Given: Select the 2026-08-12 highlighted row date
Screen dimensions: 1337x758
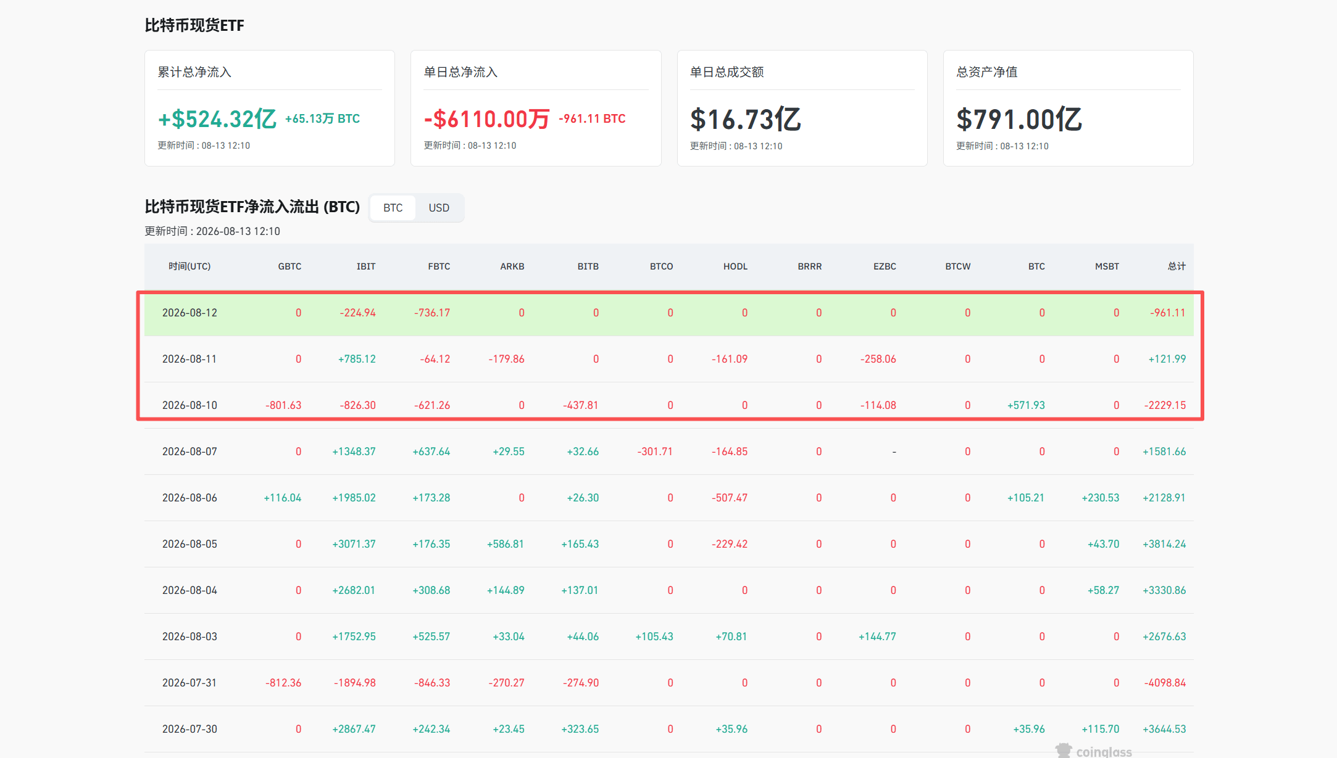Looking at the screenshot, I should click(190, 313).
